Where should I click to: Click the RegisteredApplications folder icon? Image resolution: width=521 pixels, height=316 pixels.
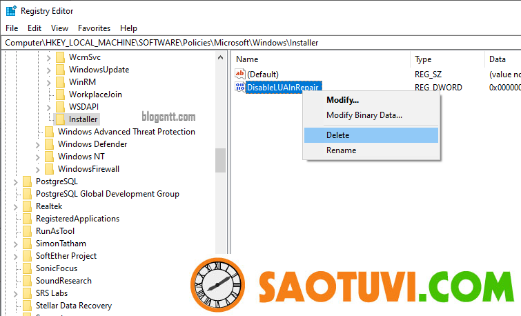(x=27, y=219)
